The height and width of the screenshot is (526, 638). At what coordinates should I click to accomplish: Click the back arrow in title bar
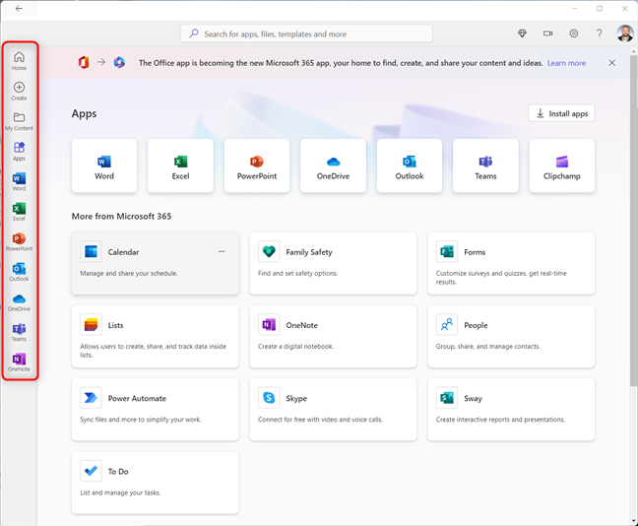coord(19,9)
